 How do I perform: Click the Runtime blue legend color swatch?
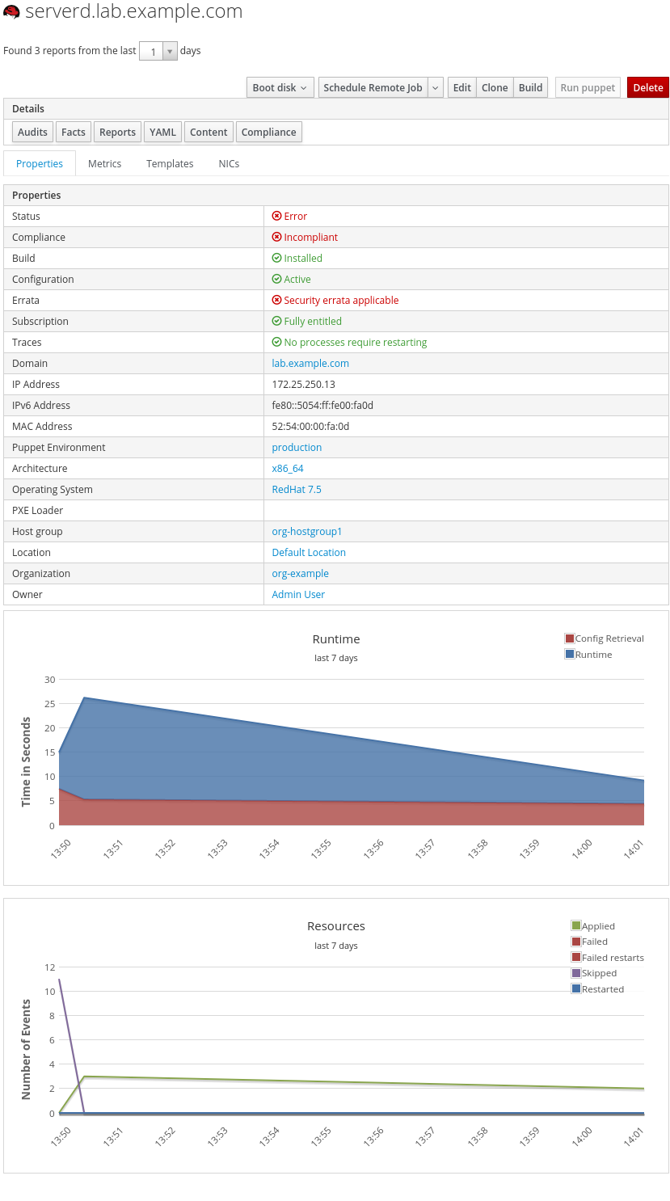[570, 654]
